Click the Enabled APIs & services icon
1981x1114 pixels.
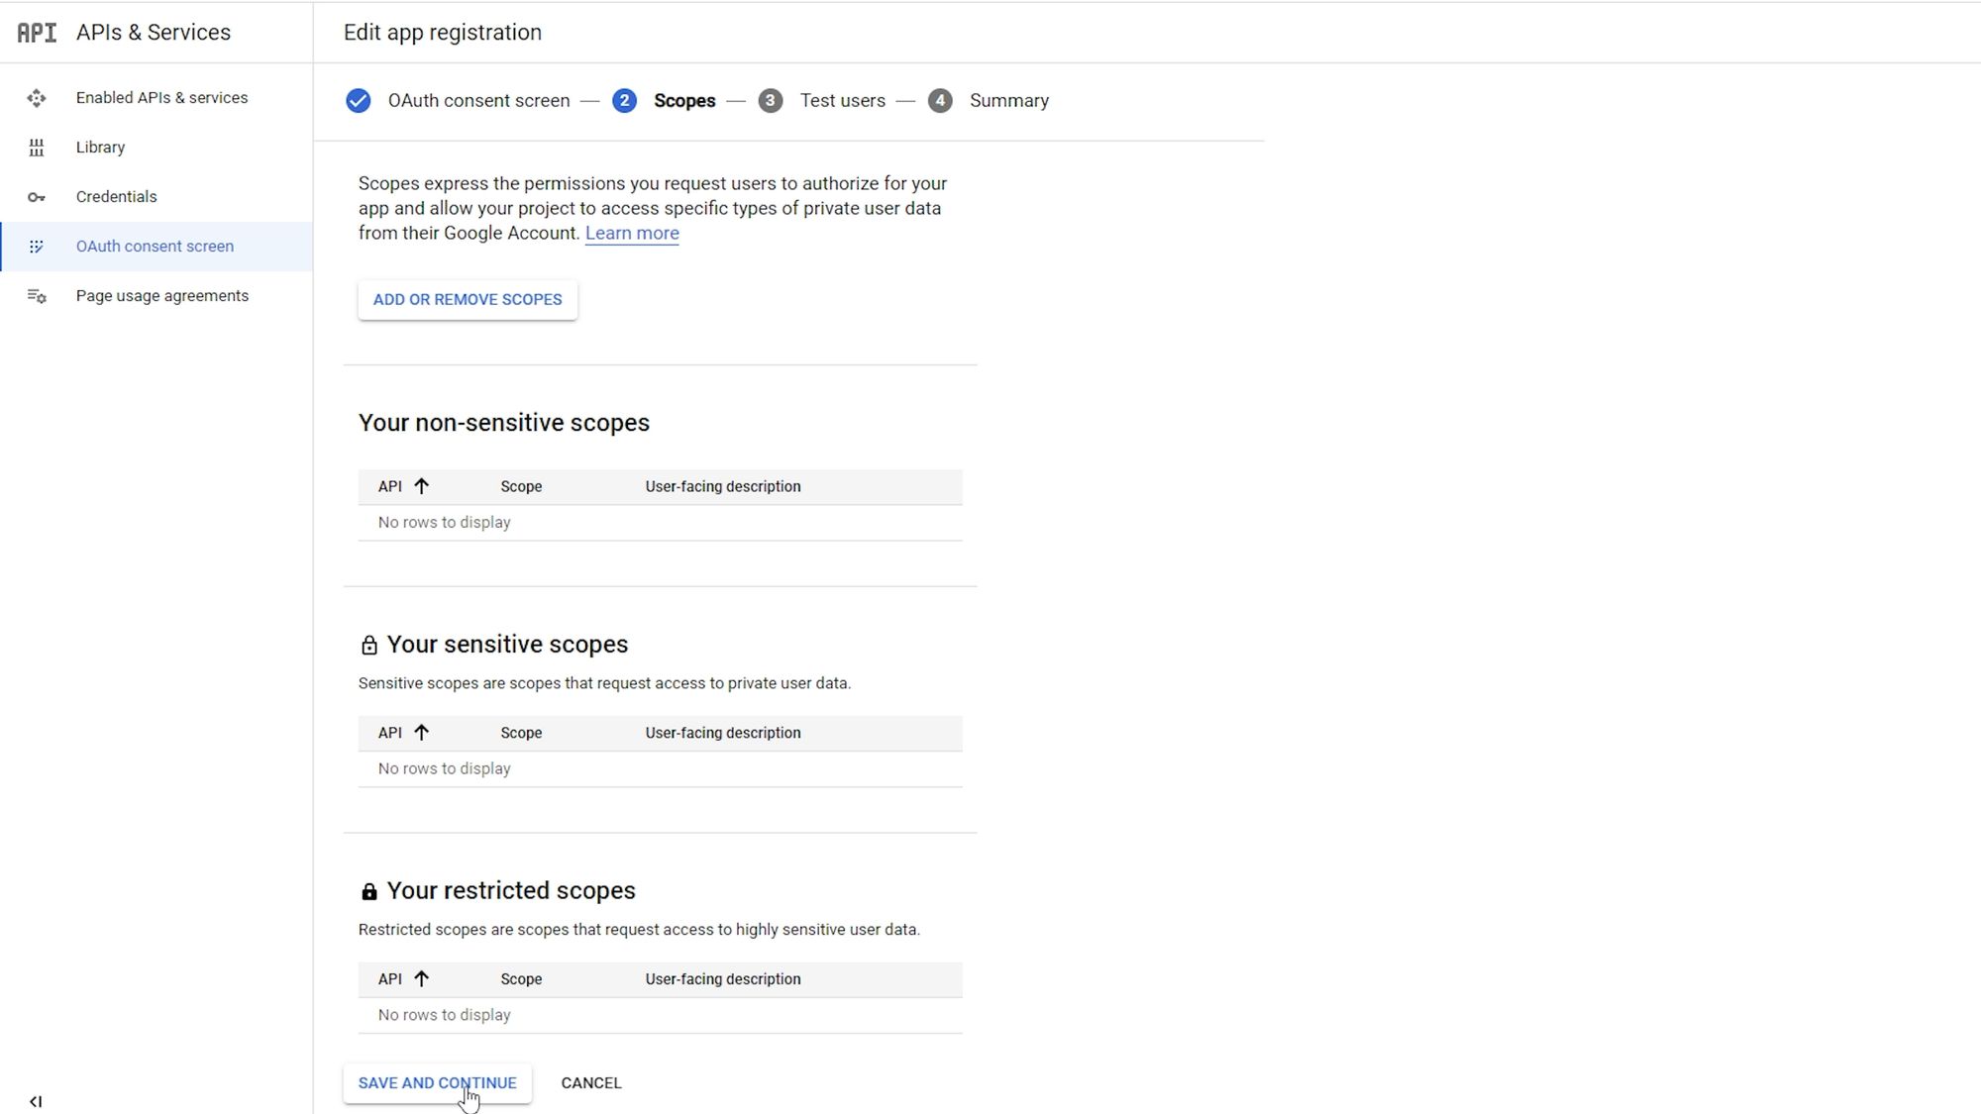[x=37, y=97]
